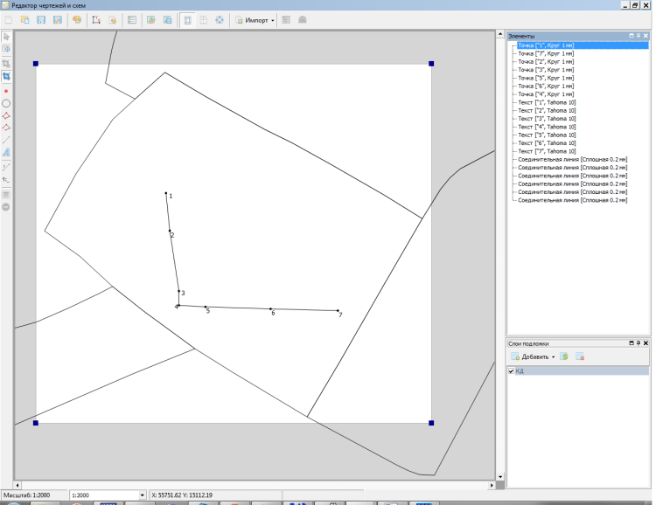Image resolution: width=656 pixels, height=505 pixels.
Task: Select the circle drawing tool
Action: click(x=6, y=103)
